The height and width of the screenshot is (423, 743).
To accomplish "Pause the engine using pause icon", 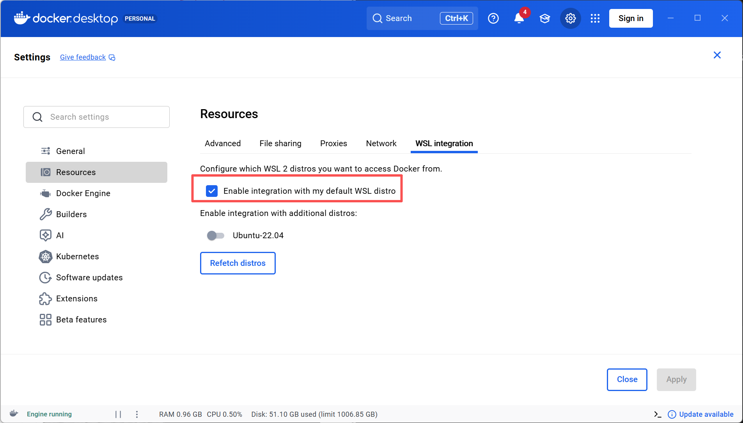I will (x=118, y=414).
